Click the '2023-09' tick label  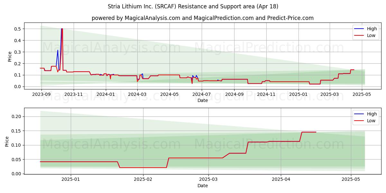(41, 94)
